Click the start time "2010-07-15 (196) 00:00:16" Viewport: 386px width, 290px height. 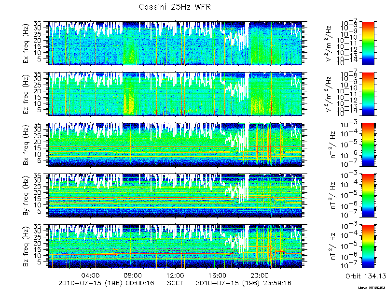click(x=106, y=283)
